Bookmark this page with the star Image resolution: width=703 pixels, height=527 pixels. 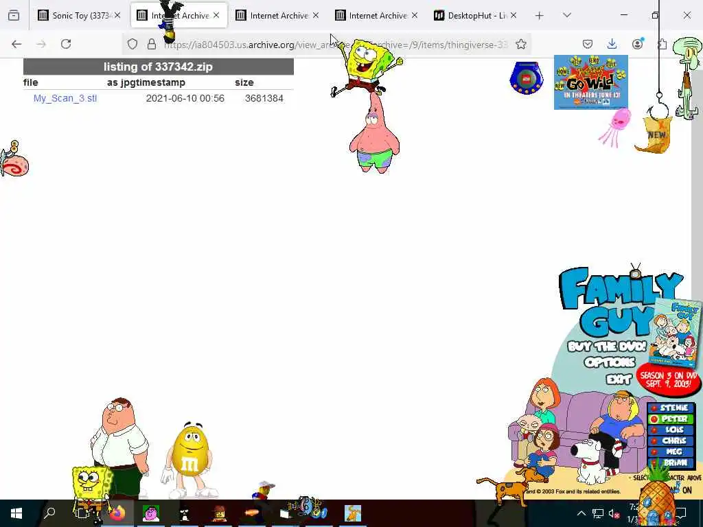[x=521, y=44]
